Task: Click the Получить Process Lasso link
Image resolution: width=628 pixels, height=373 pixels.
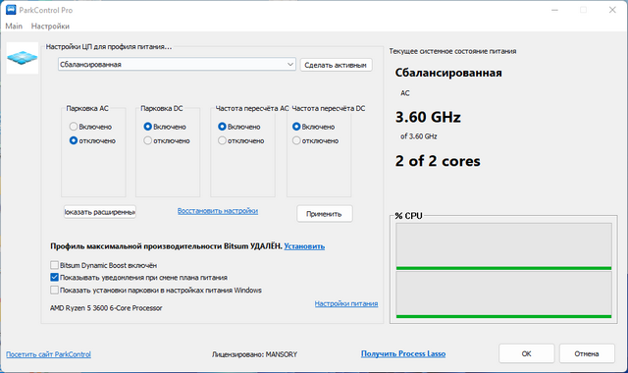Action: [403, 353]
